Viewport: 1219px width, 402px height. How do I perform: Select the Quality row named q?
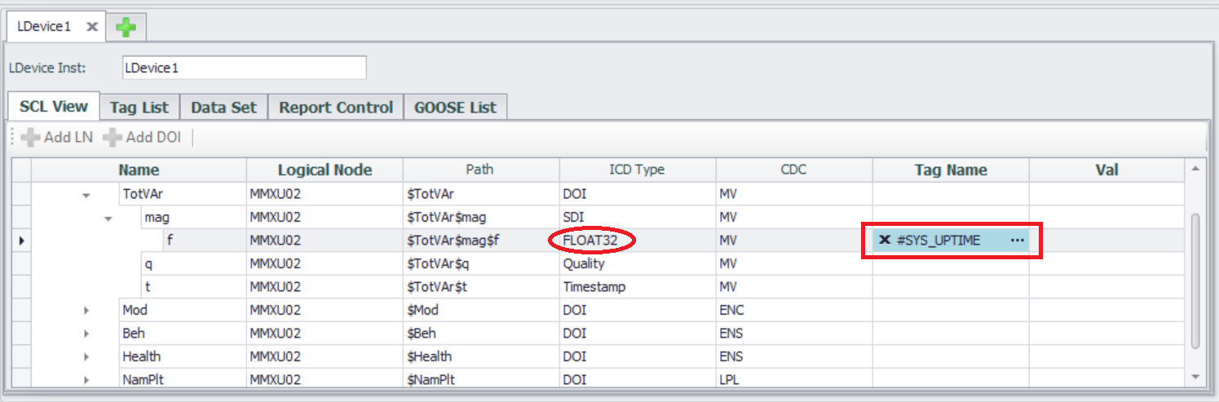point(148,264)
